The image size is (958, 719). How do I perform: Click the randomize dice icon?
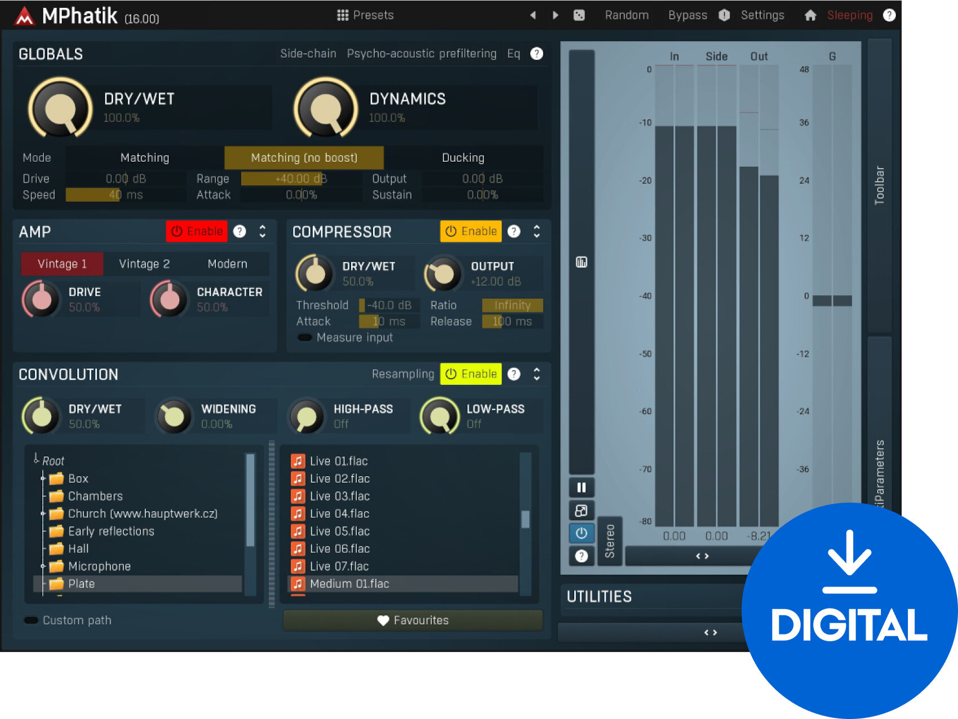point(579,15)
